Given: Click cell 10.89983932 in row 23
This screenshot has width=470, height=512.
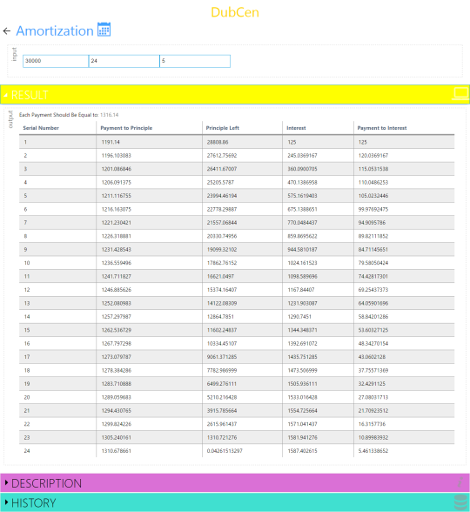Looking at the screenshot, I should (x=373, y=437).
